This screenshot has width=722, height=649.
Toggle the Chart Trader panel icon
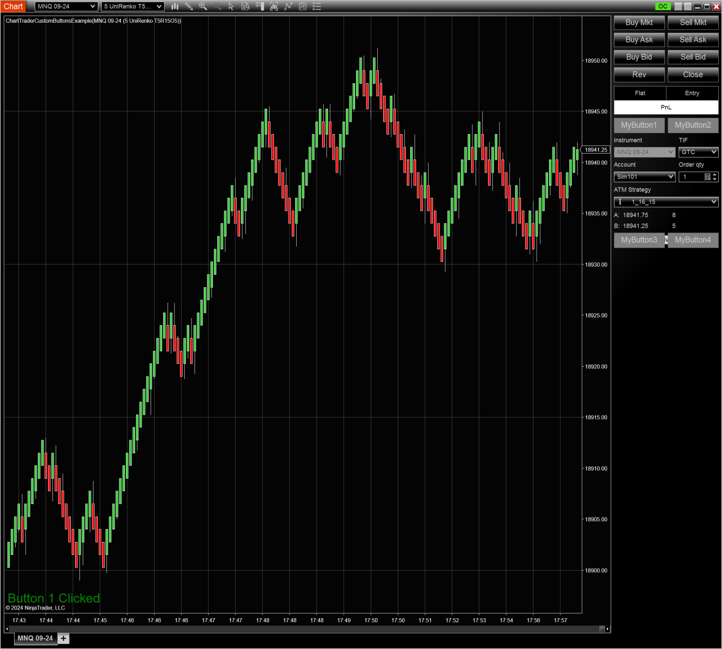coord(260,6)
